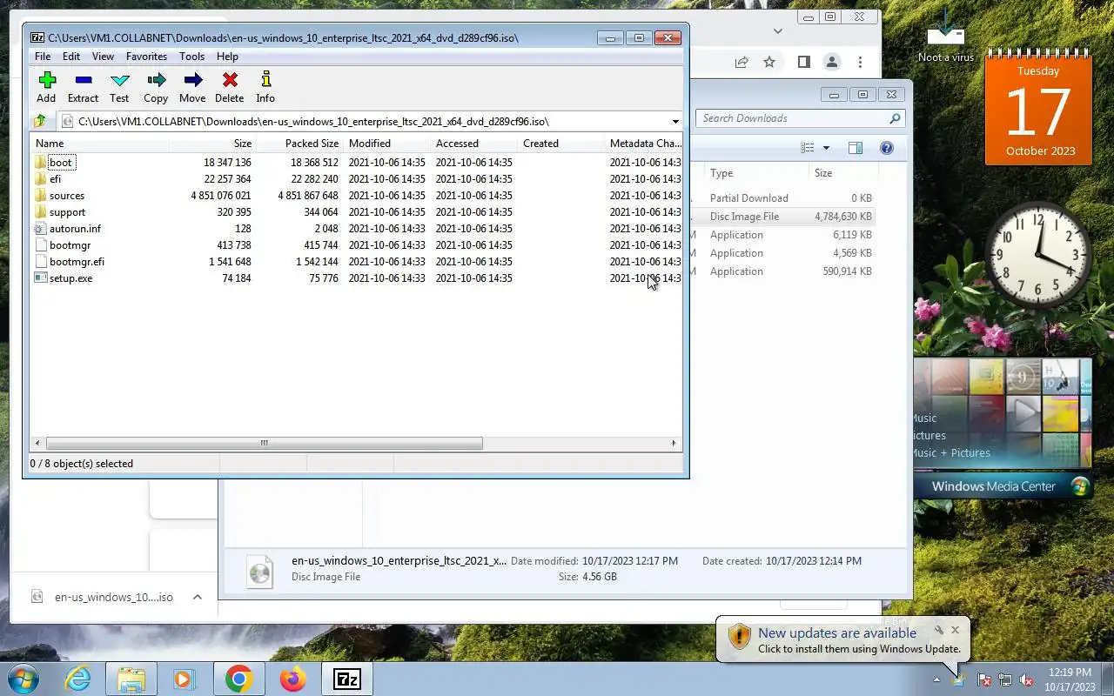
Task: Open the Help menu in 7-Zip
Action: click(x=227, y=57)
